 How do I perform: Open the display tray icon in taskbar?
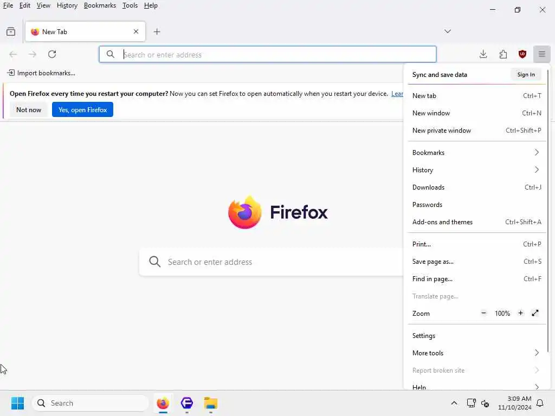coord(471,403)
